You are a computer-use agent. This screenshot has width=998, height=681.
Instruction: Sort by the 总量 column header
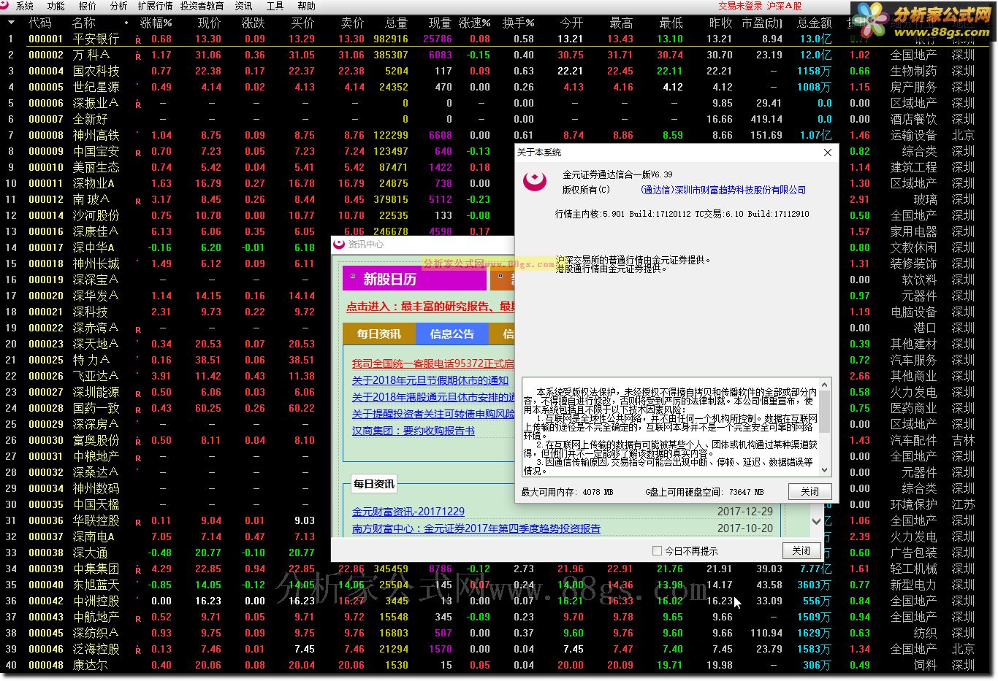(396, 23)
